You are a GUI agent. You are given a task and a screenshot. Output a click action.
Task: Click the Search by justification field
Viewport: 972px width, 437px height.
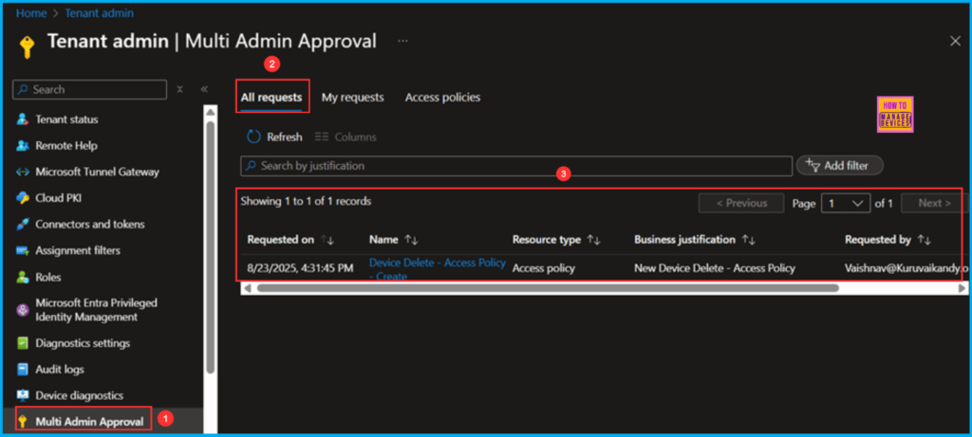point(516,166)
